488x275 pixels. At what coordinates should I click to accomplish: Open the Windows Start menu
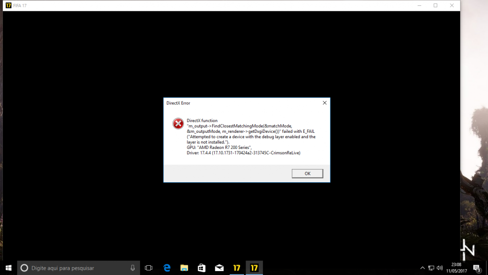click(8, 268)
